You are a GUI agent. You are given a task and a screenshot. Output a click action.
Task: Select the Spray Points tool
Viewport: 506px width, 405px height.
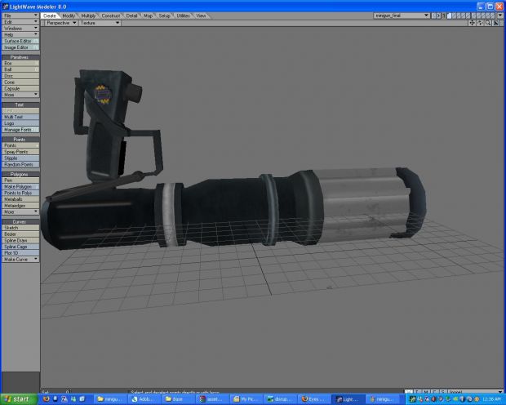tap(20, 152)
